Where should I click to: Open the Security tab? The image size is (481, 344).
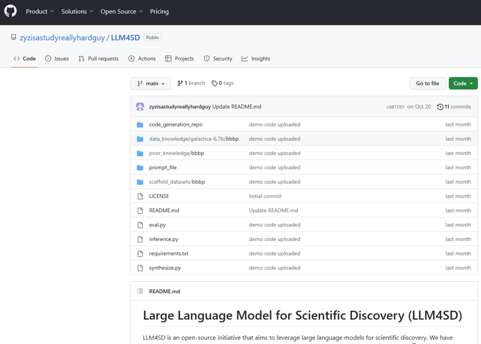(x=218, y=59)
